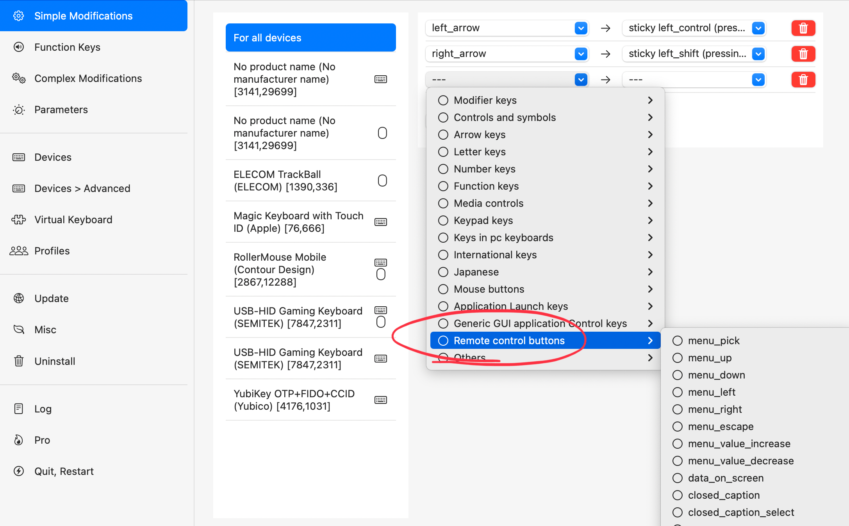
Task: Select the Modifier keys radio button
Action: 443,100
